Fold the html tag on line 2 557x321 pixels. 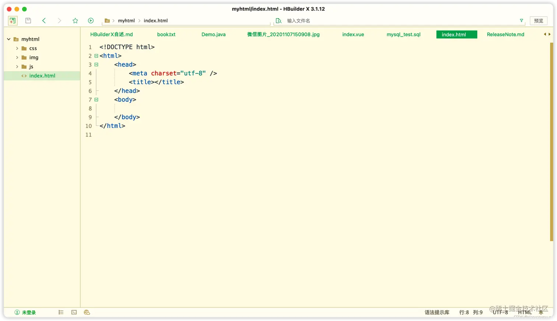(96, 56)
